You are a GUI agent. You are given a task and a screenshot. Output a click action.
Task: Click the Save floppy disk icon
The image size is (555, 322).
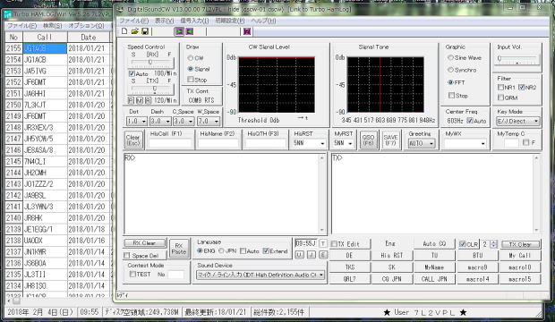(145, 31)
